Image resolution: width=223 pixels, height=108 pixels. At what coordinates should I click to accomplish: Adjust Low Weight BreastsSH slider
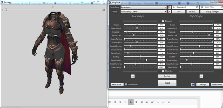tap(127, 32)
